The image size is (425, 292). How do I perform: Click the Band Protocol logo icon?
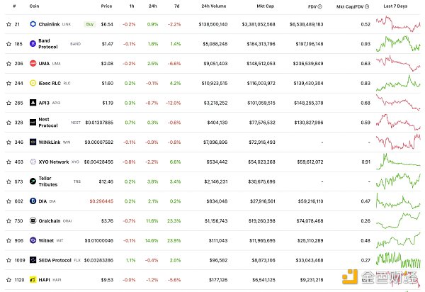point(33,43)
